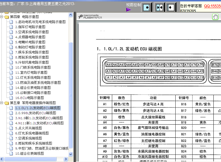Open 8.雨刮系统电路示意图

coord(32,57)
